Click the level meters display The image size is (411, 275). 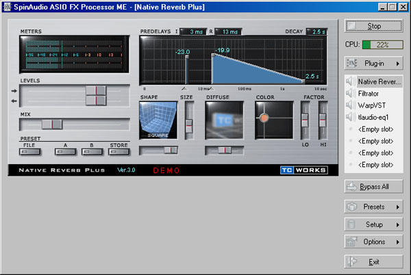click(x=74, y=54)
